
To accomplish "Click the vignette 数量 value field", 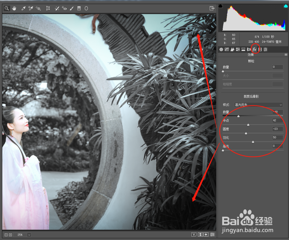I will point(277,112).
